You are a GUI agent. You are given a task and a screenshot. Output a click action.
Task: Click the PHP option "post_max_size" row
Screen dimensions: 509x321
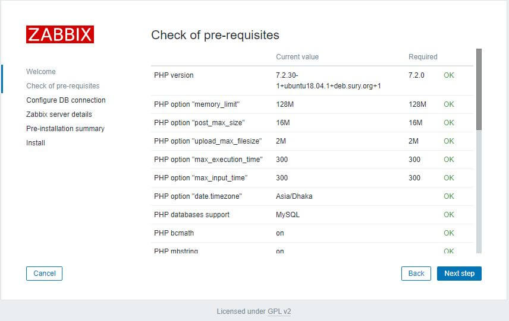199,123
